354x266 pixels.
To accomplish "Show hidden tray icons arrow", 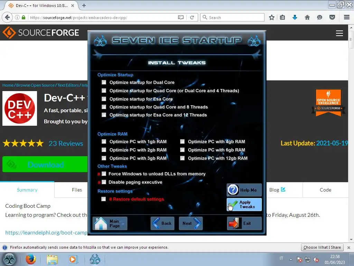I will click(291, 259).
